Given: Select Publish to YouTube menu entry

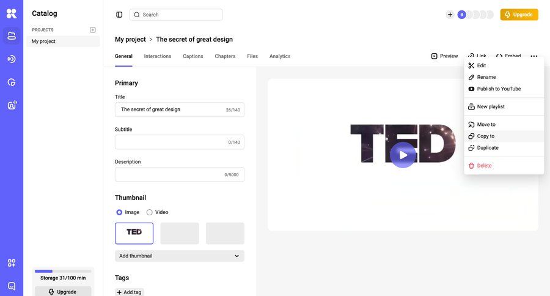Looking at the screenshot, I should pos(499,89).
